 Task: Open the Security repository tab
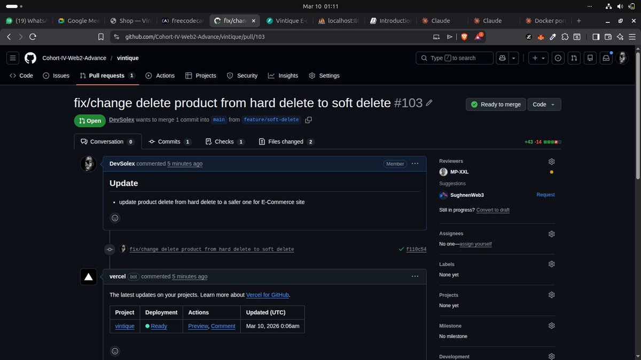click(242, 76)
